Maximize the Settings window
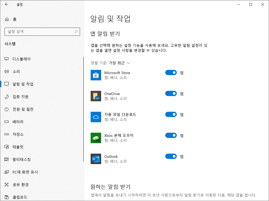Image resolution: width=269 pixels, height=201 pixels. [250, 4]
